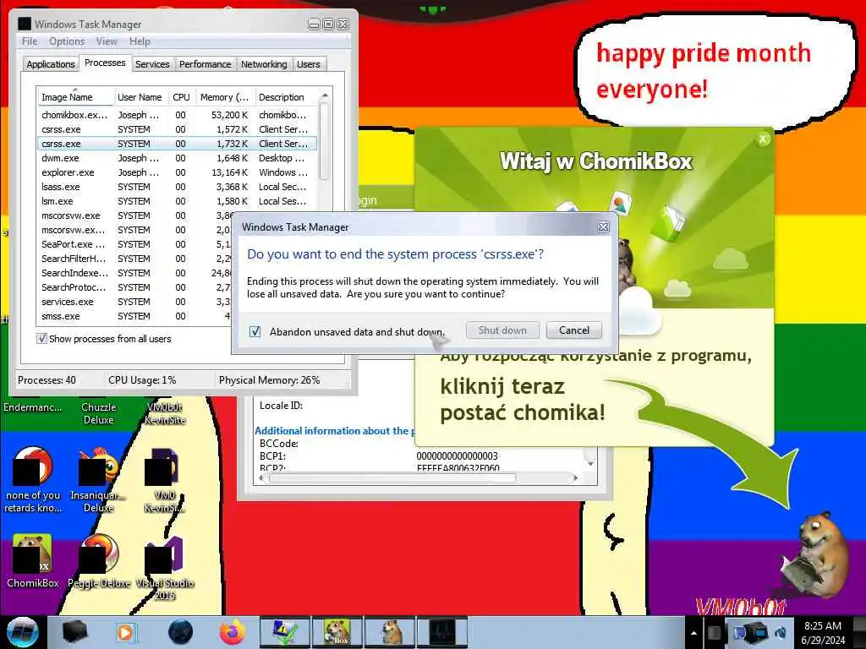Open the File menu in Task Manager
Viewport: 866px width, 649px height.
(x=30, y=41)
